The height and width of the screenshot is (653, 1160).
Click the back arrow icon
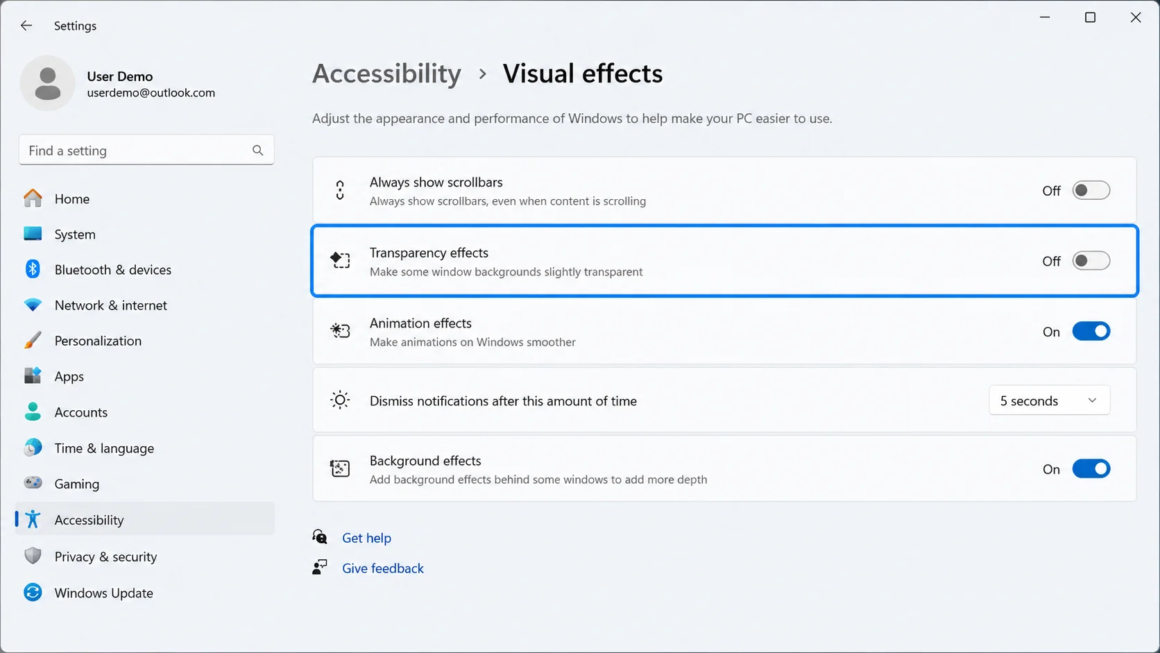click(26, 26)
